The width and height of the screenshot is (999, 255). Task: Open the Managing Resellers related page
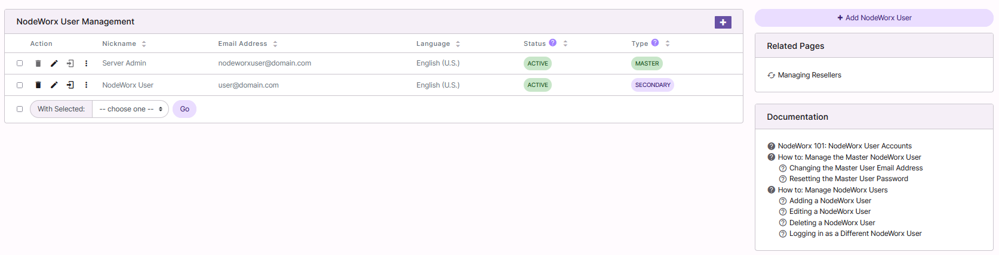tap(809, 75)
